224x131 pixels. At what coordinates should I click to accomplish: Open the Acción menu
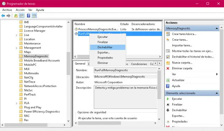(x=20, y=10)
